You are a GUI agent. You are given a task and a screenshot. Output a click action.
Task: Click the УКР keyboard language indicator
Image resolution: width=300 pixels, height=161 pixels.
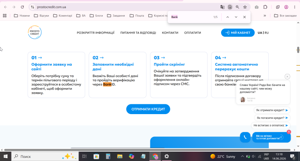[266, 154]
